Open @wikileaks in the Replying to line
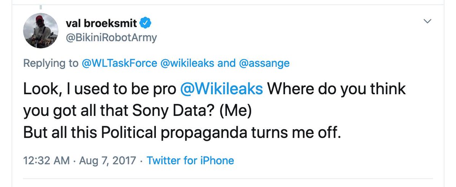Image resolution: width=456 pixels, height=187 pixels. click(x=190, y=63)
